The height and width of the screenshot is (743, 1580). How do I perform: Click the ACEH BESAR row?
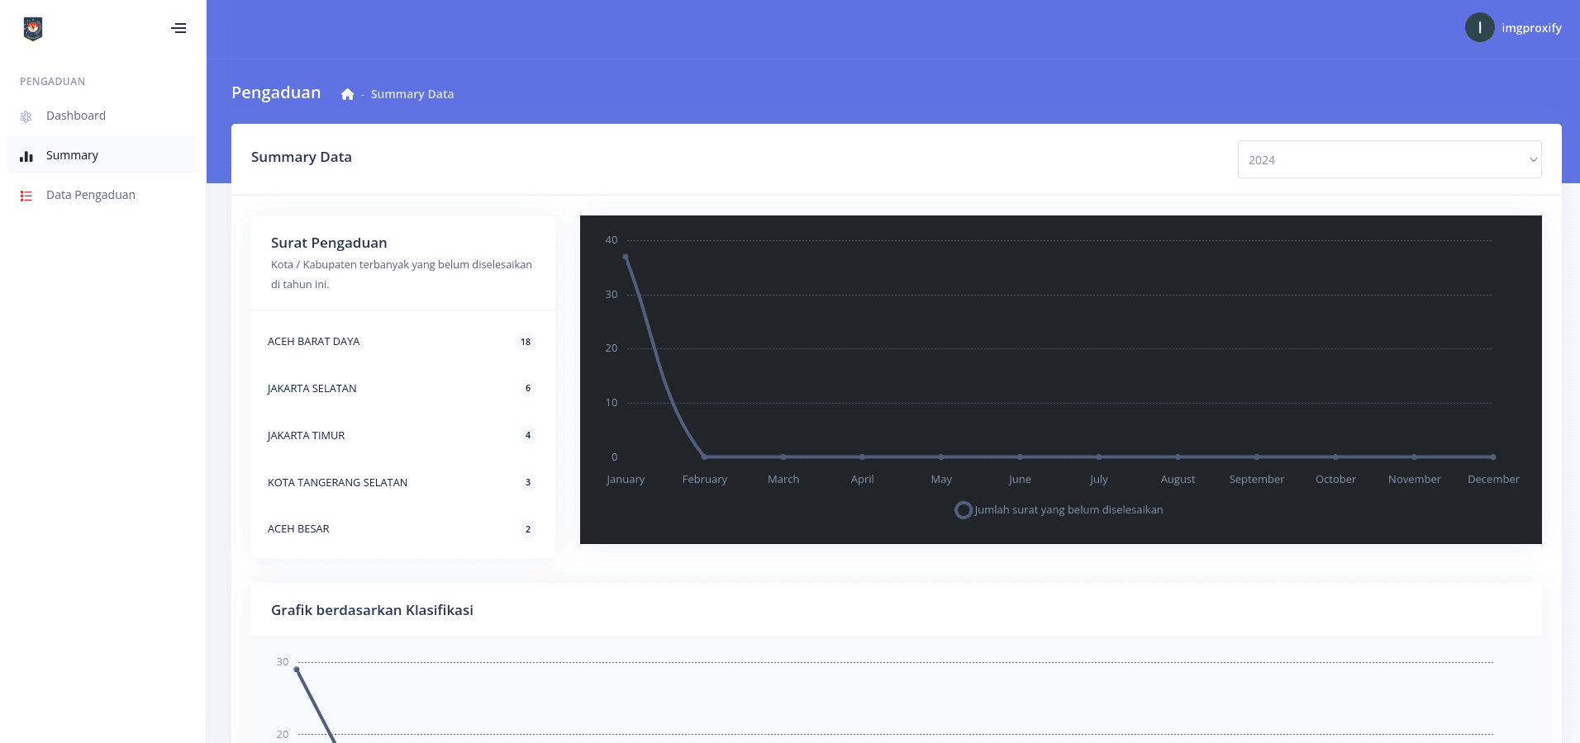coord(402,529)
